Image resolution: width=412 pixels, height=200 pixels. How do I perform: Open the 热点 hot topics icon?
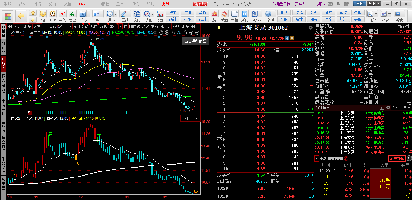[215, 16]
